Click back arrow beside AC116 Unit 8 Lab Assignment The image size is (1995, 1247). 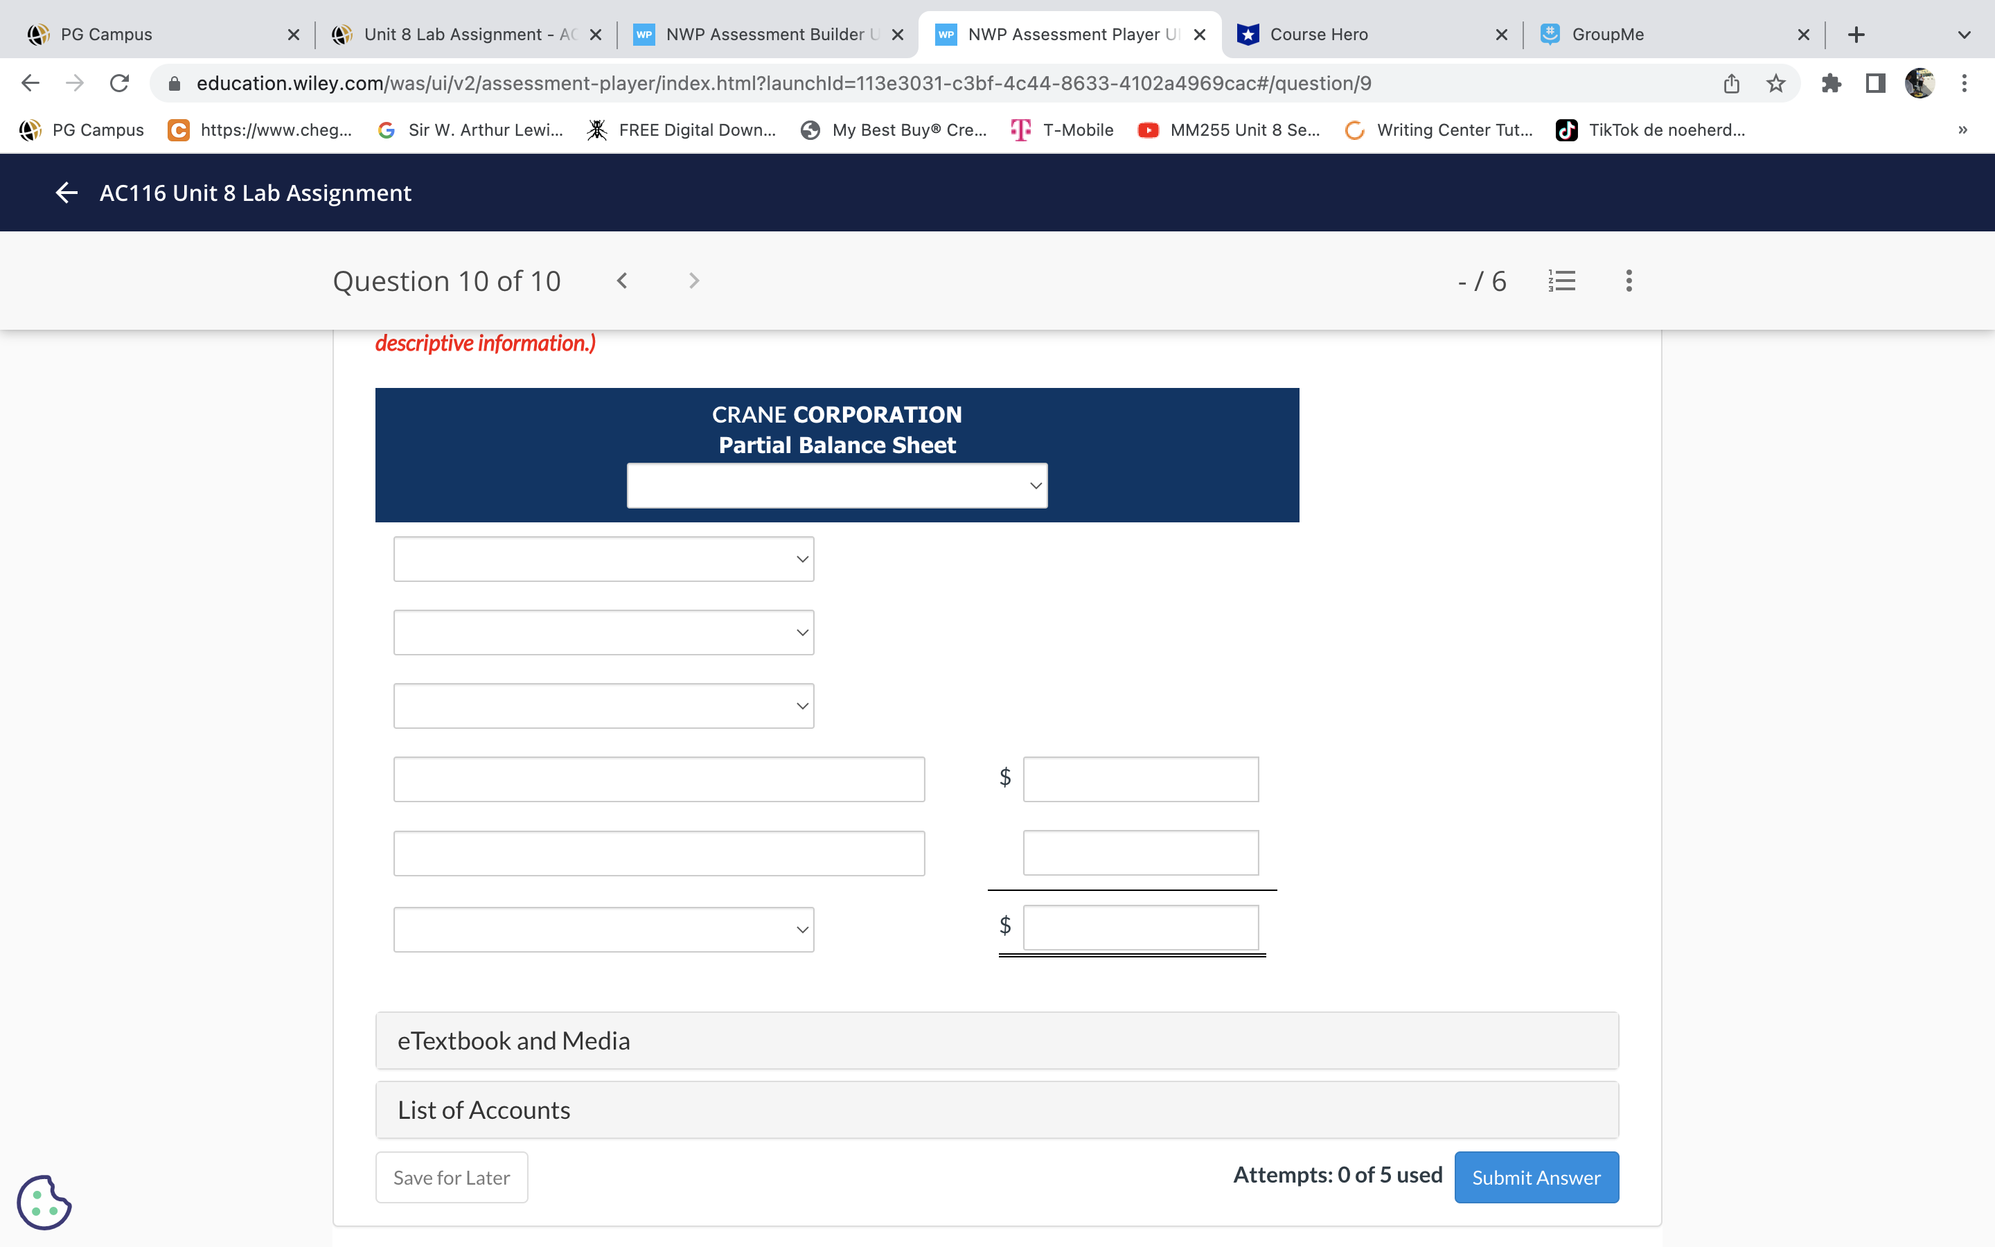point(66,192)
